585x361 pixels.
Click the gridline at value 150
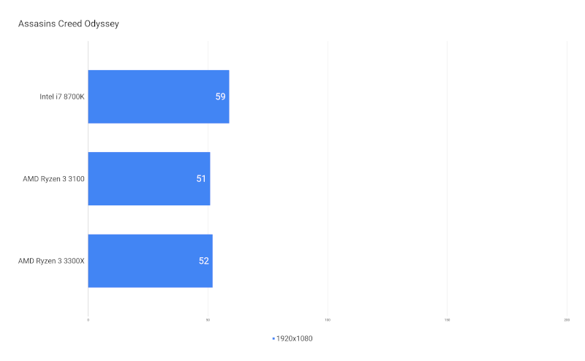447,178
